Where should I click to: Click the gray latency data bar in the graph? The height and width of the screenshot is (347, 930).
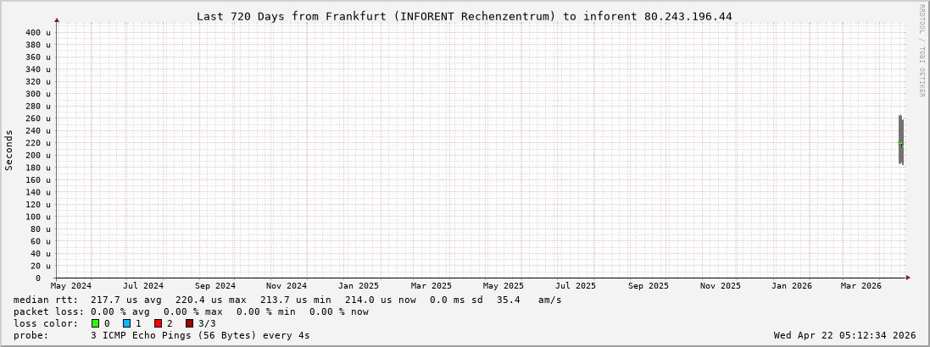[900, 140]
